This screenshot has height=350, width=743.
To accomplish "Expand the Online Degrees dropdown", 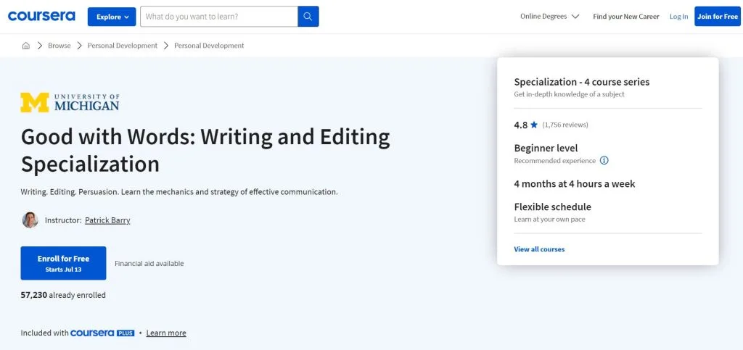I will tap(550, 16).
